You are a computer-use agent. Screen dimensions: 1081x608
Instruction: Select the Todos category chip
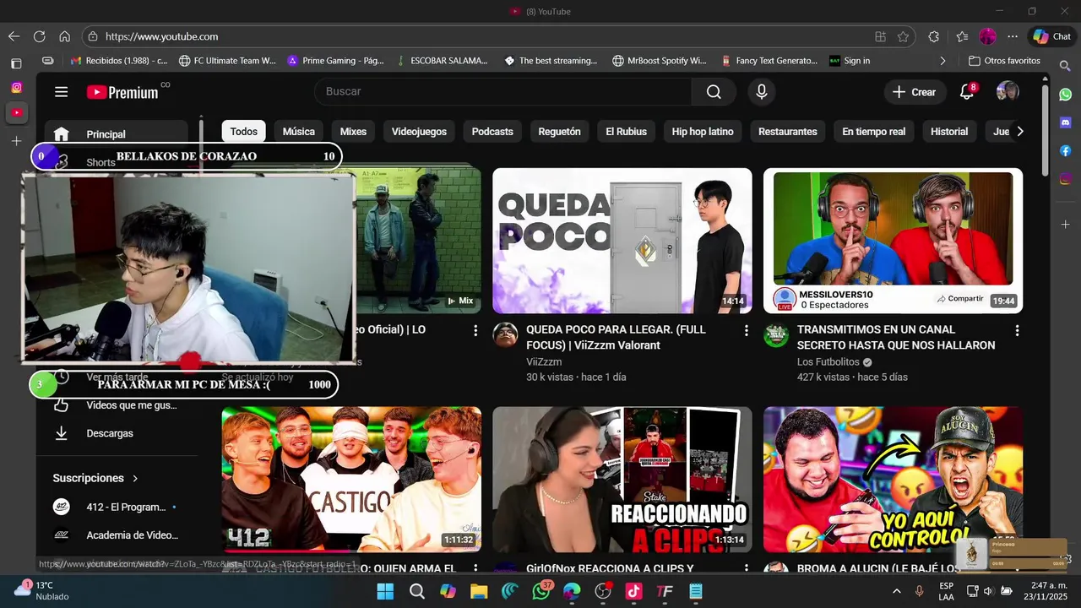pyautogui.click(x=243, y=132)
